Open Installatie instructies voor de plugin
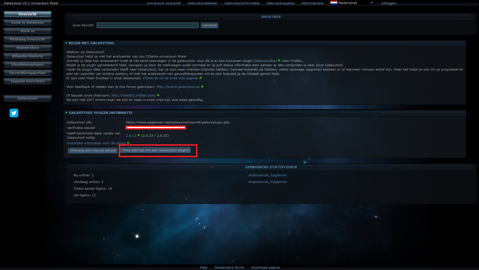479x270 pixels. point(96,143)
